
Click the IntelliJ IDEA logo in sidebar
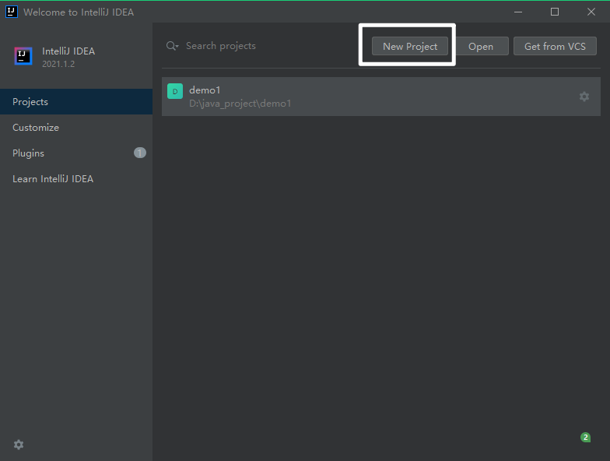click(23, 56)
